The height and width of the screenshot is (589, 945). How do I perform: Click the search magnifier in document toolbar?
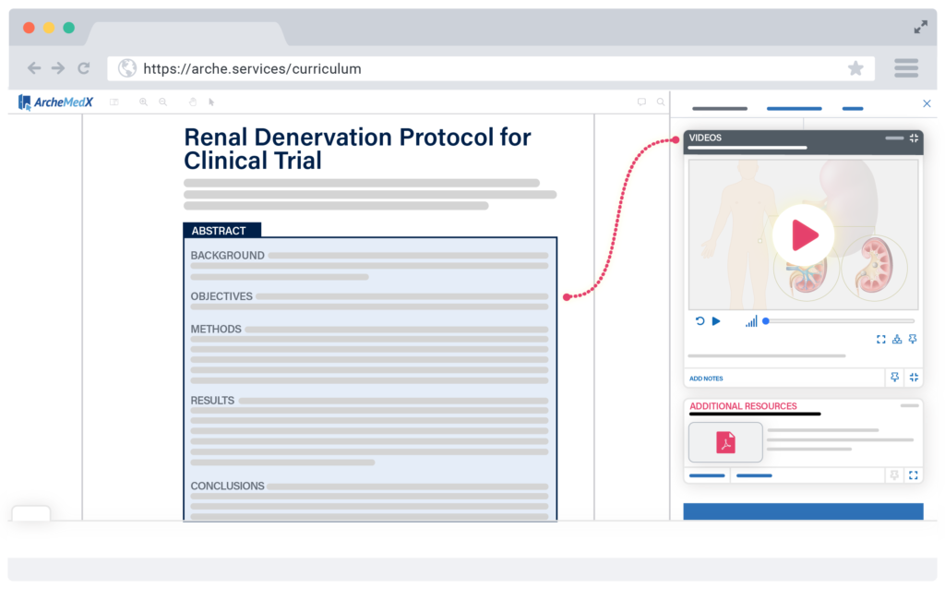point(661,102)
